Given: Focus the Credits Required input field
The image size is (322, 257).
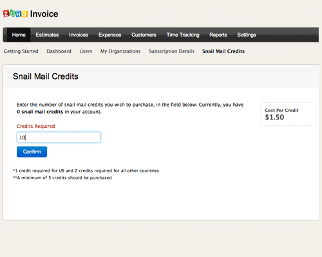Looking at the screenshot, I should pyautogui.click(x=59, y=137).
